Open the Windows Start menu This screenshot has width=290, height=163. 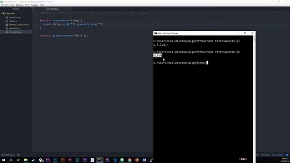point(4,160)
